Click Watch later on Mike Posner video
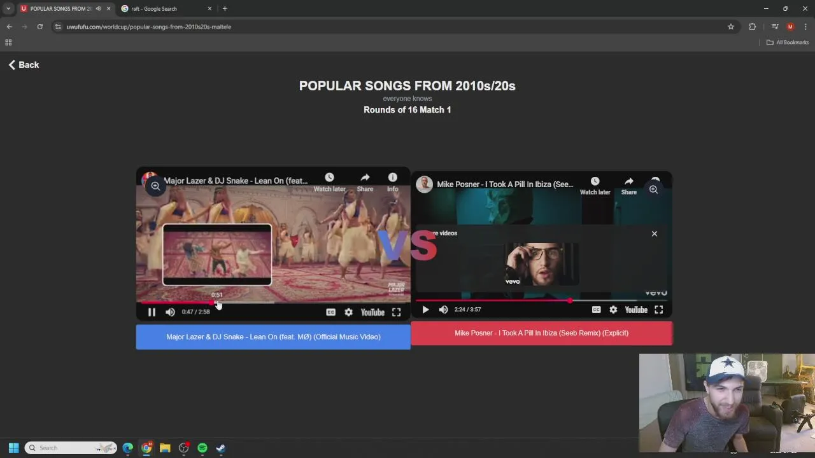 click(595, 186)
